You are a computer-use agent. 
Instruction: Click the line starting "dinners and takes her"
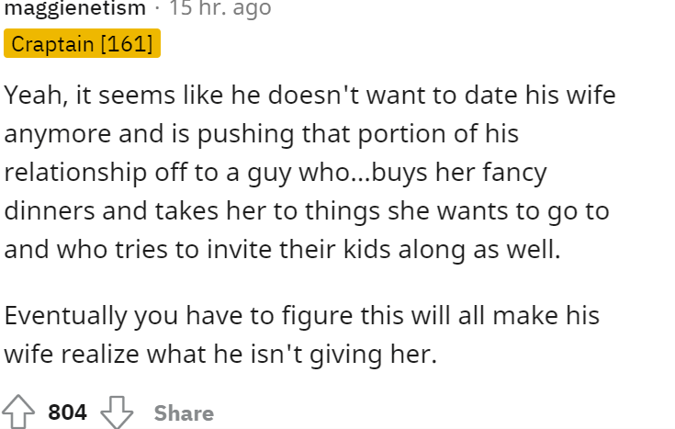coord(307,211)
